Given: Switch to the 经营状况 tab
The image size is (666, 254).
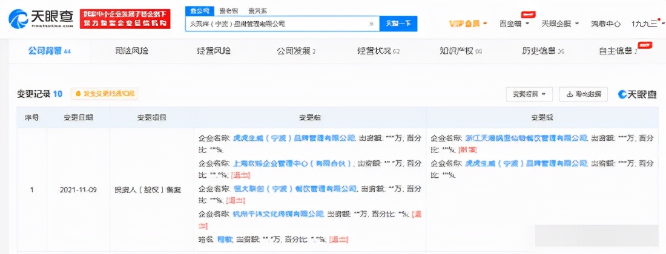Looking at the screenshot, I should pyautogui.click(x=378, y=51).
